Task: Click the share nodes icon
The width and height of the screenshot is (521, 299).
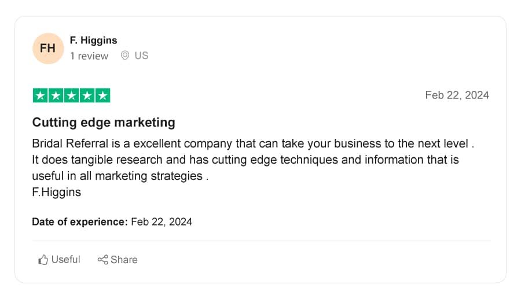Action: coord(102,260)
